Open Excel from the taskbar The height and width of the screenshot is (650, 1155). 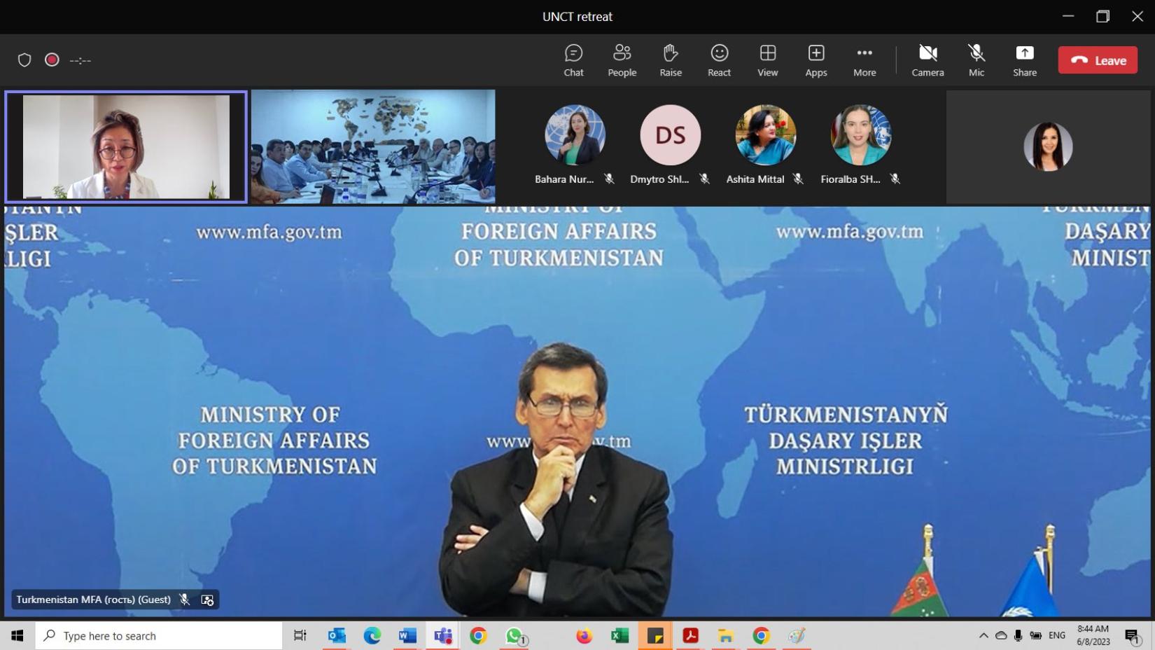(x=619, y=635)
